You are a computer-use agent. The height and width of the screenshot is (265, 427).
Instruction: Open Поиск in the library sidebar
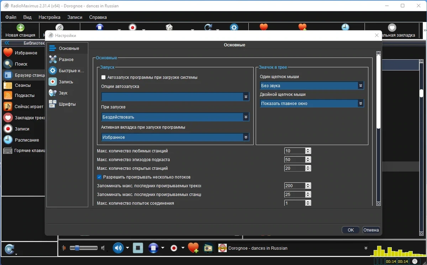pyautogui.click(x=23, y=64)
